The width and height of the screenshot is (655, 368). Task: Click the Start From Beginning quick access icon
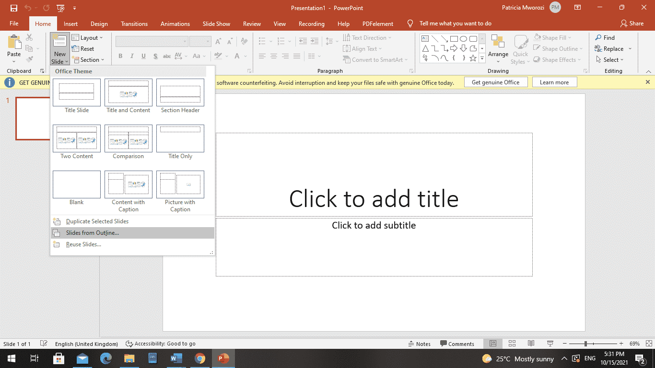(61, 8)
